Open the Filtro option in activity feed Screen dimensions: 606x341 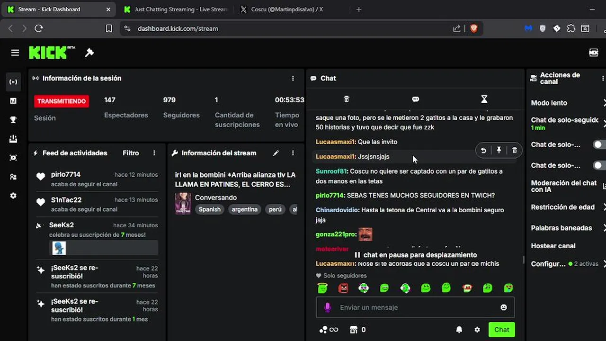pos(131,153)
